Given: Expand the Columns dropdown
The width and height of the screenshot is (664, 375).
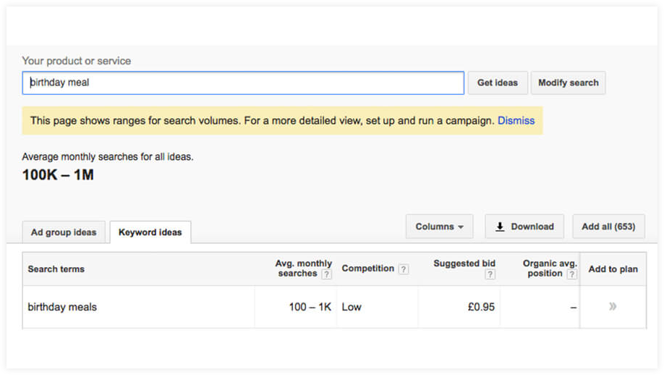Looking at the screenshot, I should coord(439,227).
